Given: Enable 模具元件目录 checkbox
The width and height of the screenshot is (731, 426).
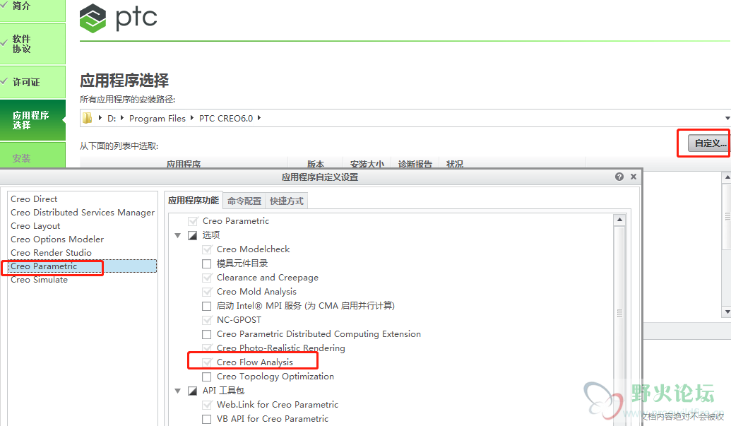Looking at the screenshot, I should [x=206, y=264].
